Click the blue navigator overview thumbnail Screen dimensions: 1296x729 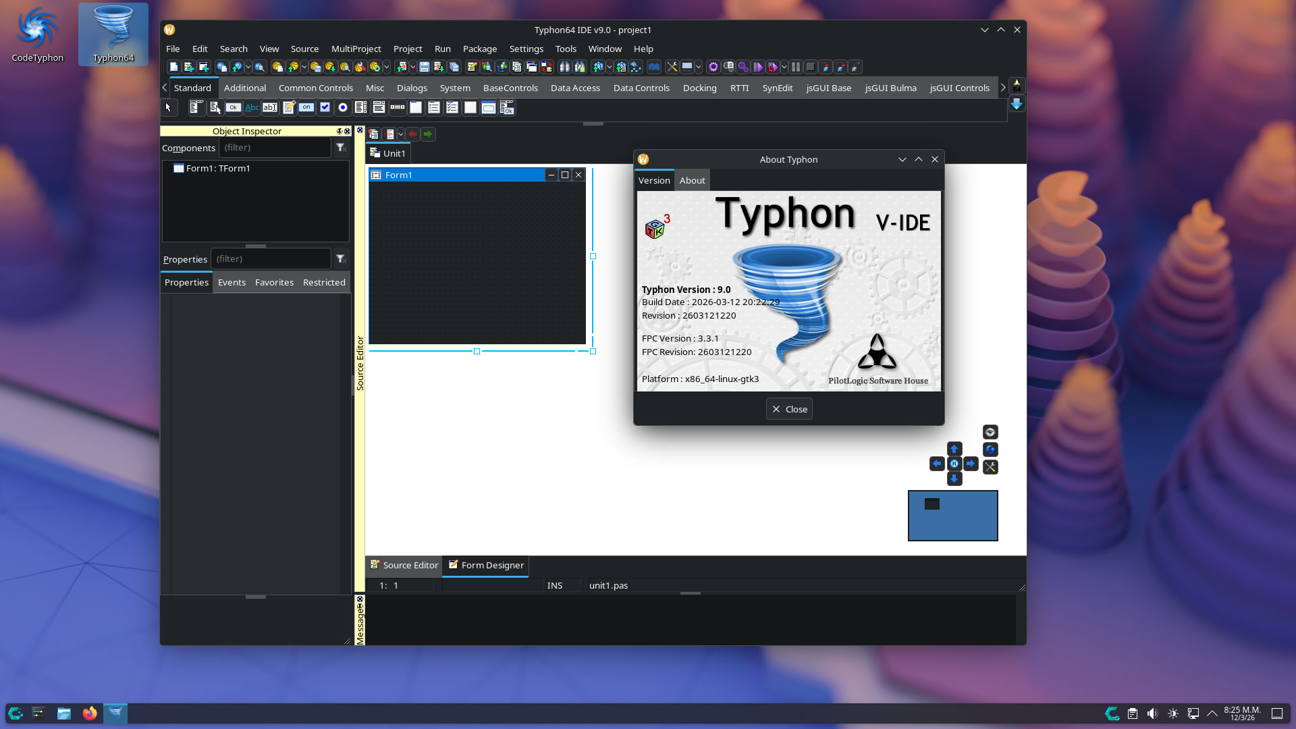[952, 516]
